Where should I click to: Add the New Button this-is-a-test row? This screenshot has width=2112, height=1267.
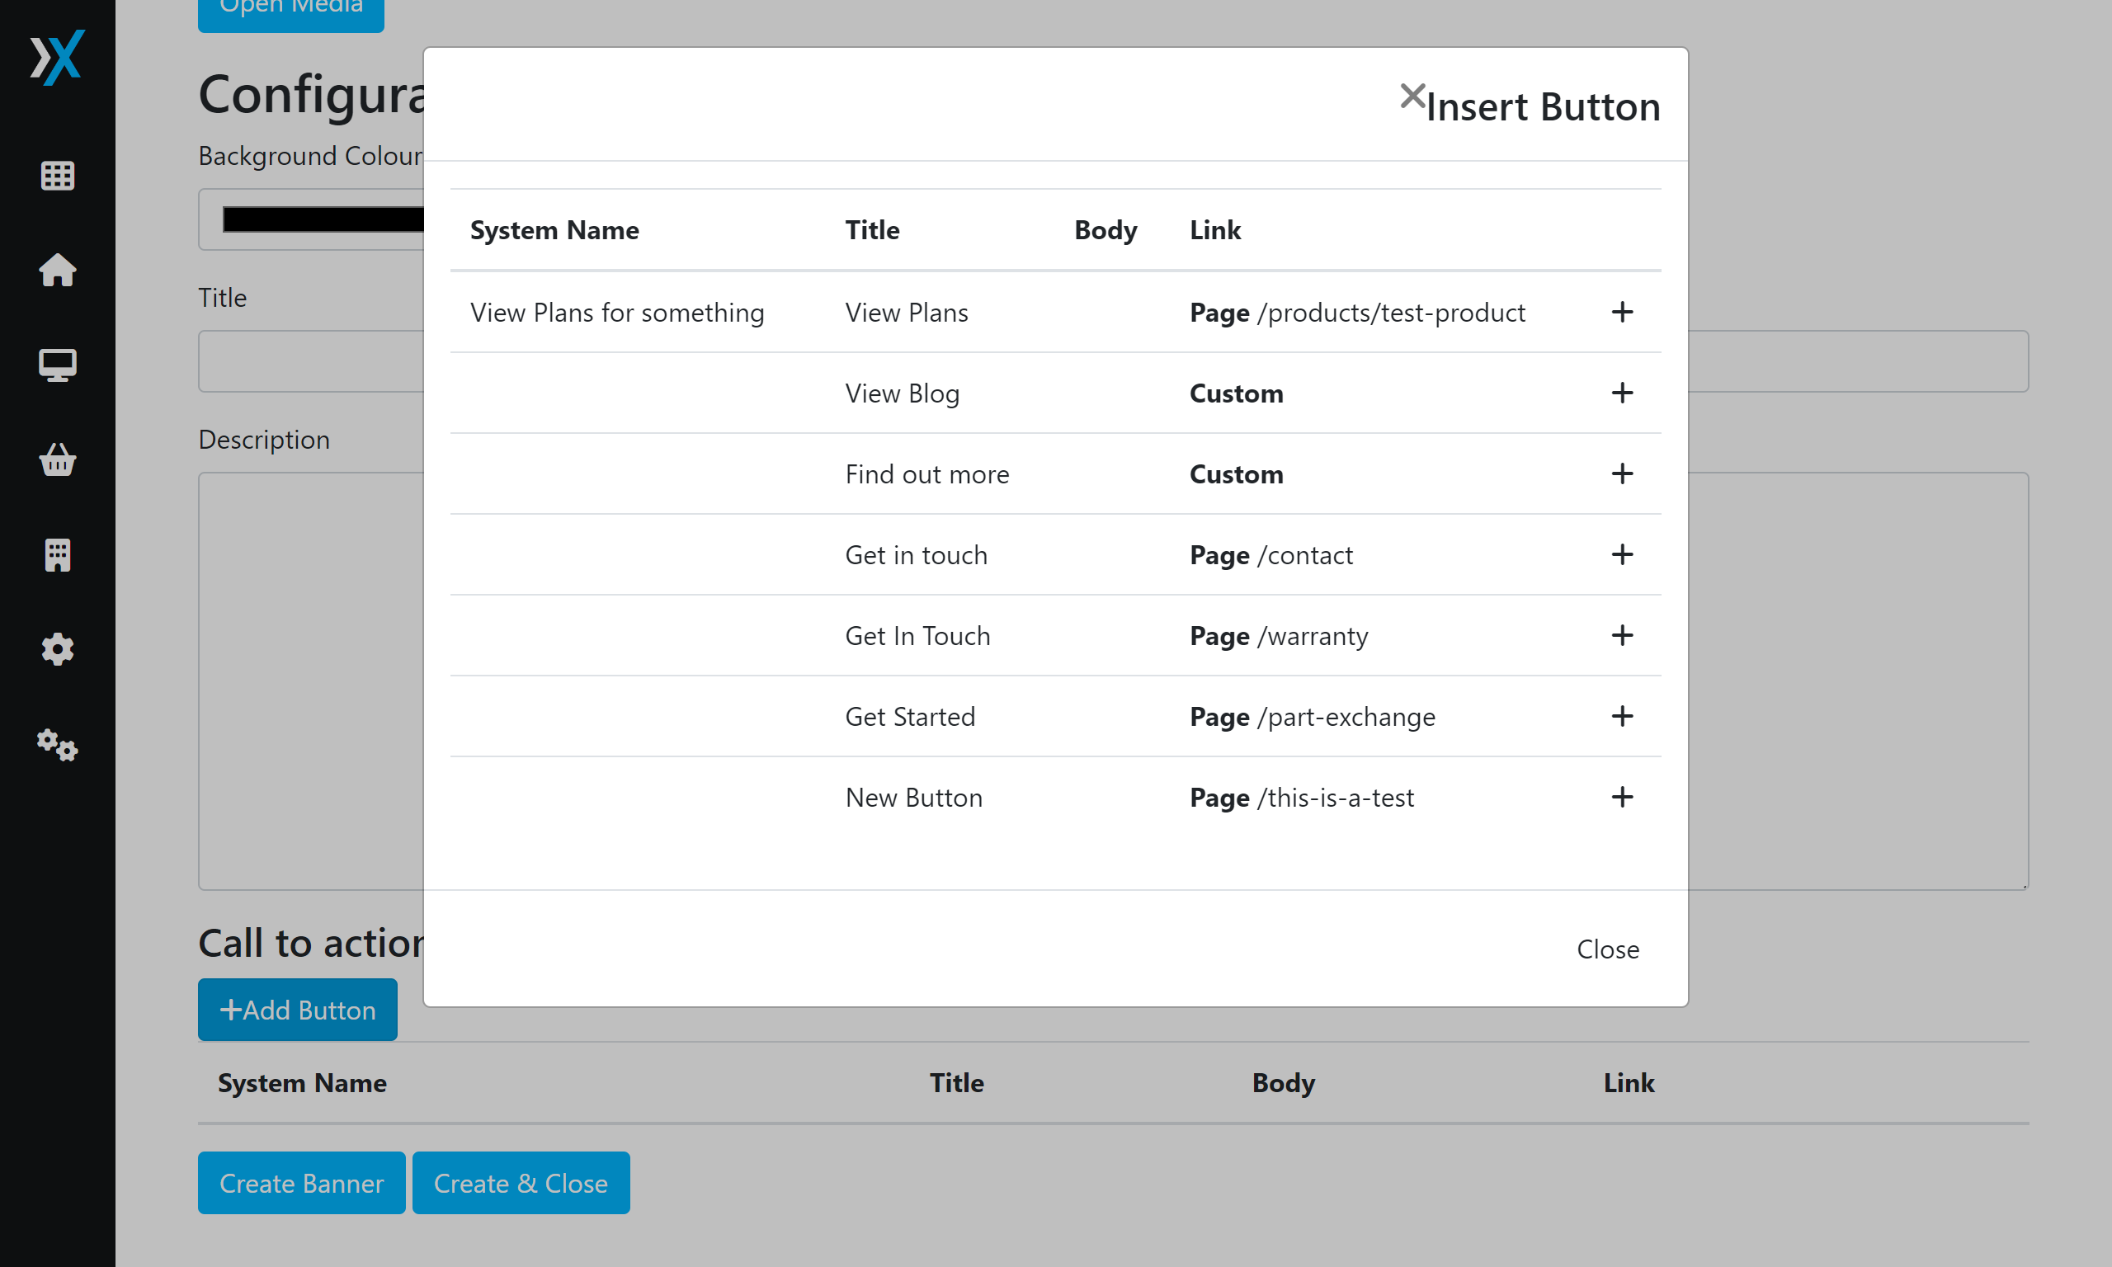coord(1622,798)
